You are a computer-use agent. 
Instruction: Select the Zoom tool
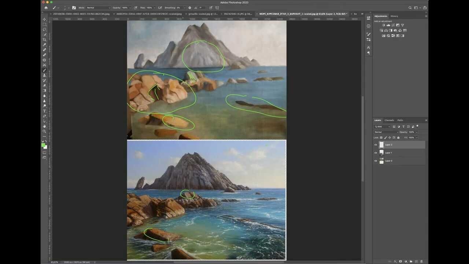[45, 131]
